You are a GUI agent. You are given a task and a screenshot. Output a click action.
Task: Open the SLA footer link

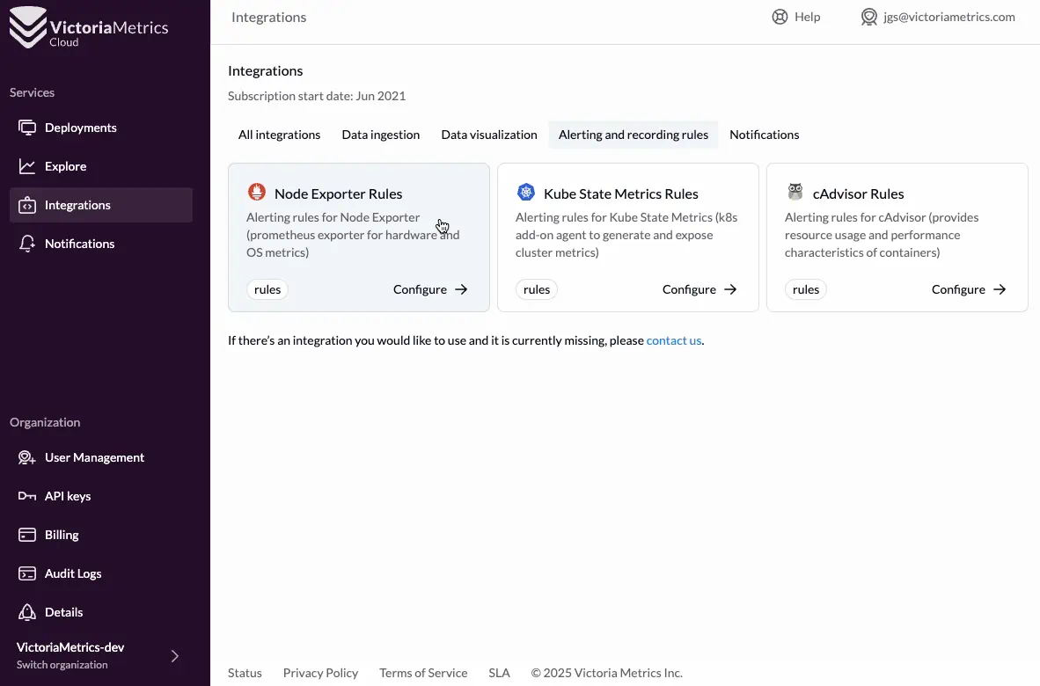pyautogui.click(x=500, y=673)
